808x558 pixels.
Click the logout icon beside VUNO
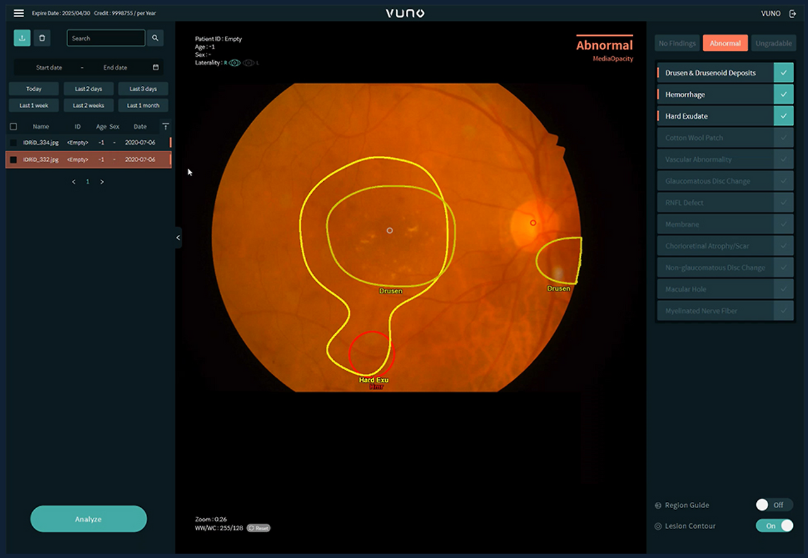(793, 13)
